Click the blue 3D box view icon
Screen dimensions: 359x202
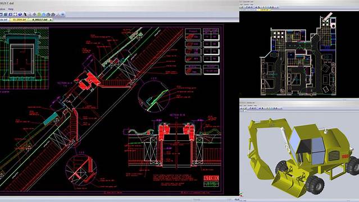(20, 14)
